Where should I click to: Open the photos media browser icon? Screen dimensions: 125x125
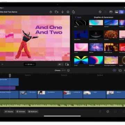point(117,12)
